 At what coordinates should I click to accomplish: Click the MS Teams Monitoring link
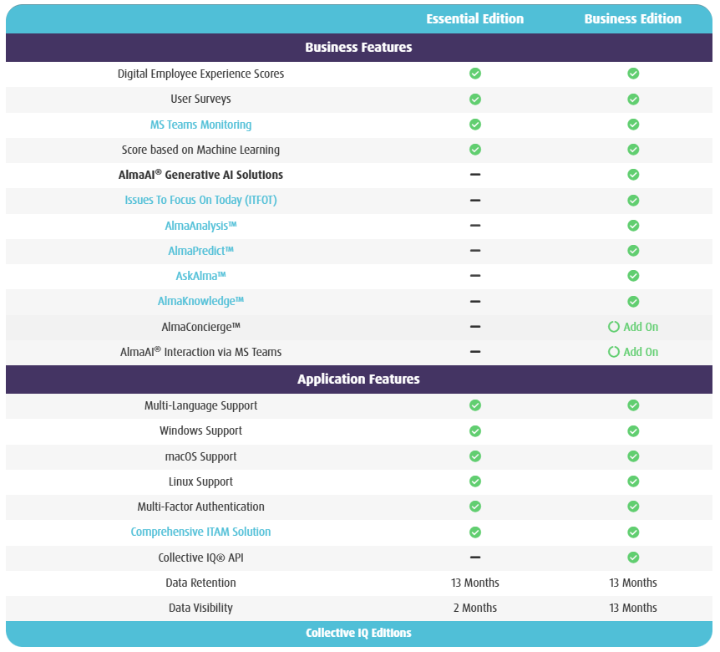[200, 125]
